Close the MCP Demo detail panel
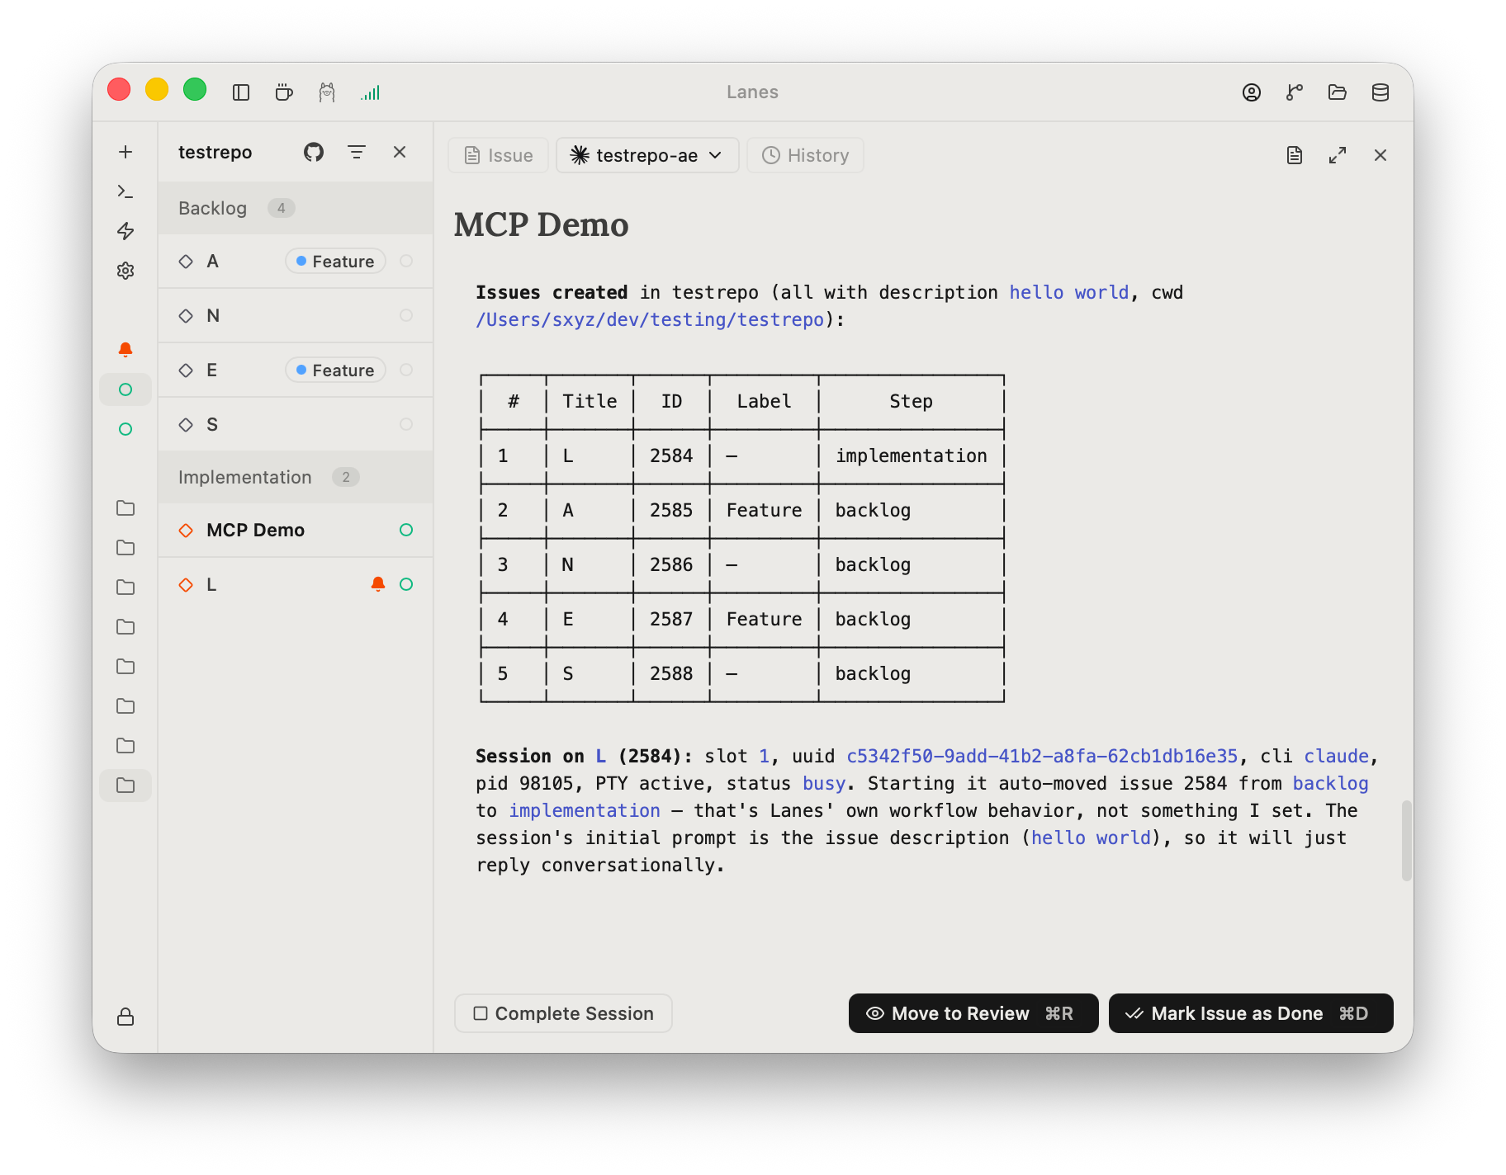Screen dimensions: 1506x1175 (x=1380, y=155)
